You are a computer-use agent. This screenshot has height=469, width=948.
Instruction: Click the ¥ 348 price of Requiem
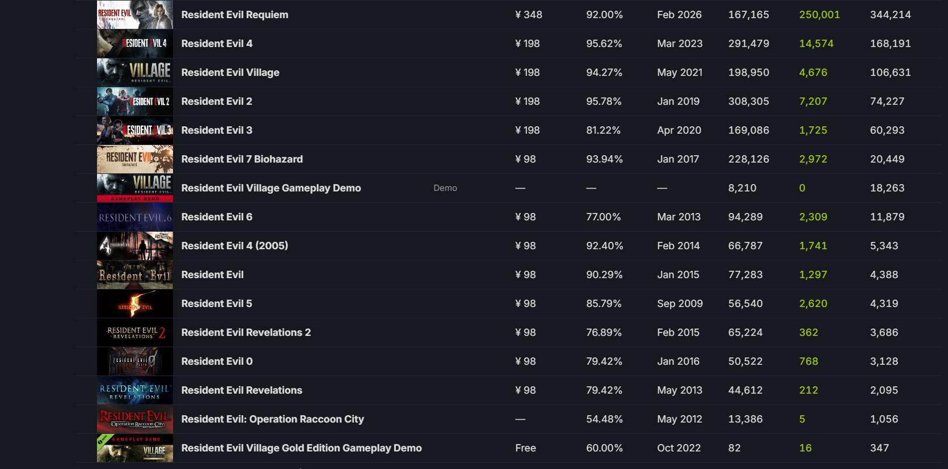528,15
